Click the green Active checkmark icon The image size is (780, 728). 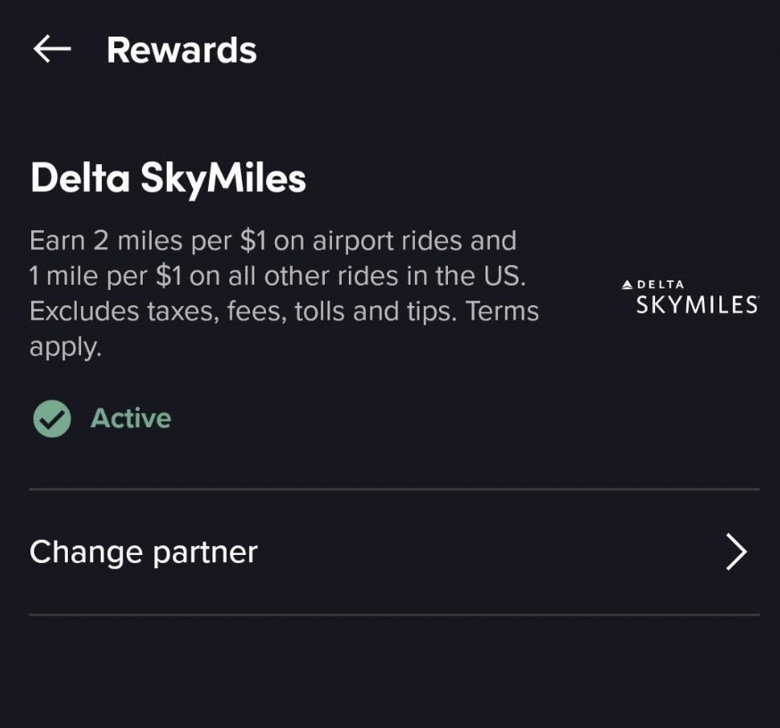pyautogui.click(x=52, y=418)
